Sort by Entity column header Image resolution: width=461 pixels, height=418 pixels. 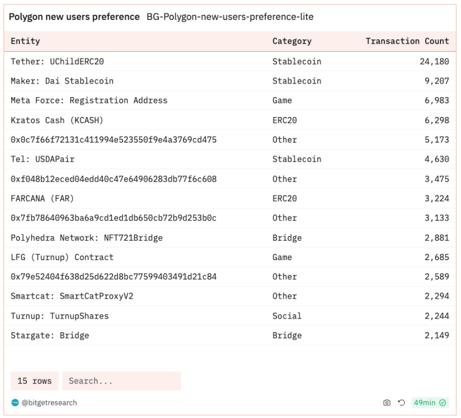(26, 41)
